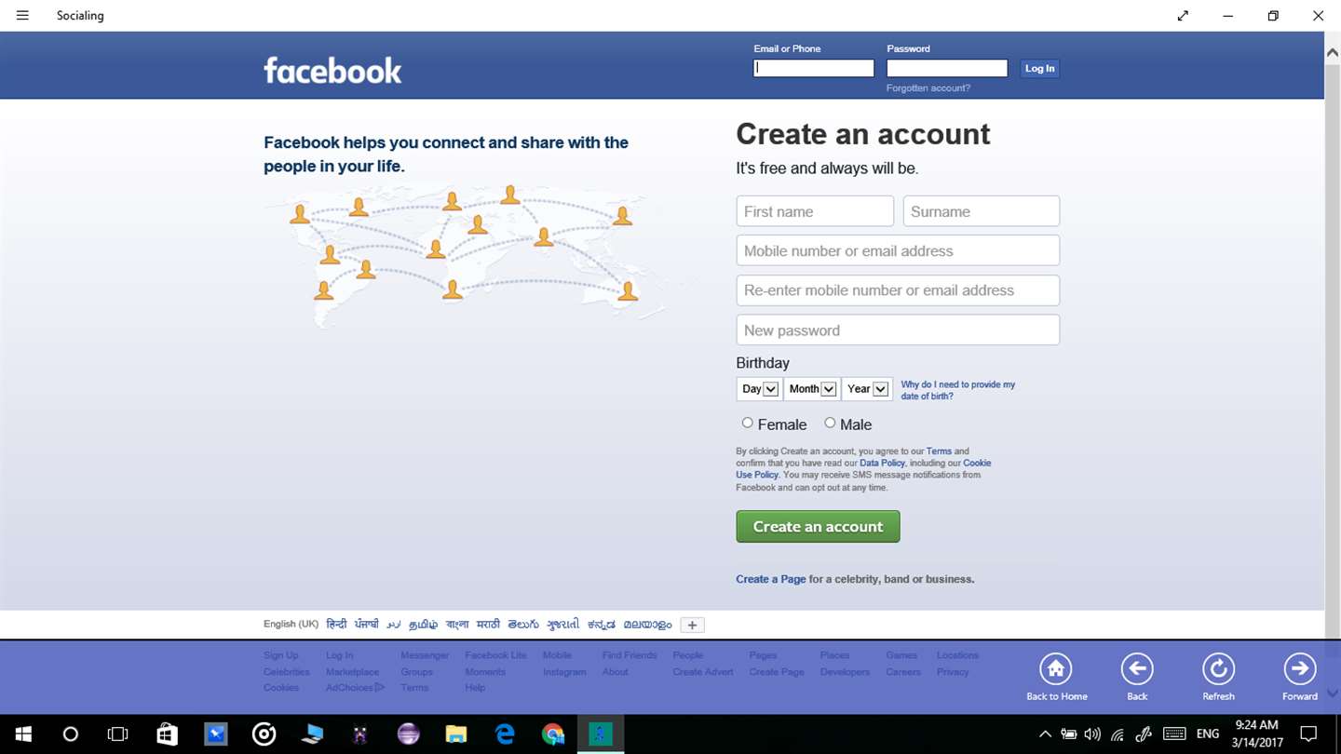Open footer Privacy link
This screenshot has height=754, width=1341.
953,672
